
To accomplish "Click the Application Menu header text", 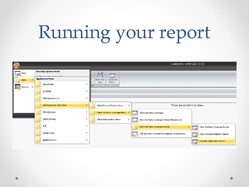I will click(x=45, y=79).
